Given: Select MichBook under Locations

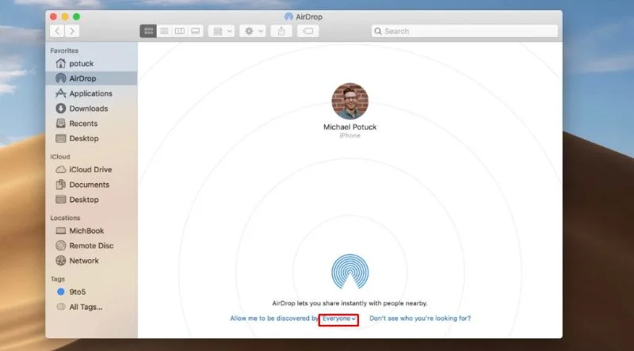Looking at the screenshot, I should (91, 231).
